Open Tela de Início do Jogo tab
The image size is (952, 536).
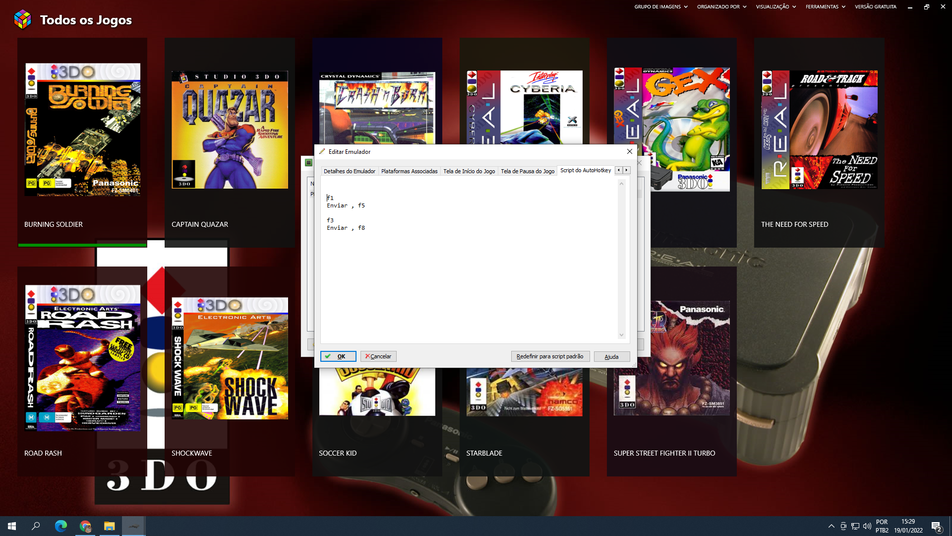point(469,171)
